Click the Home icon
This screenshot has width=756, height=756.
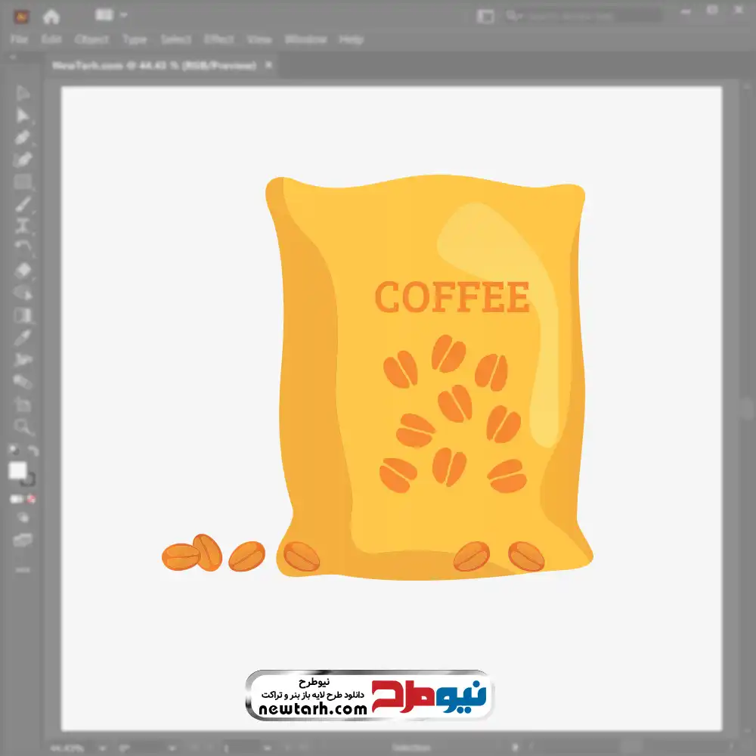[x=51, y=16]
